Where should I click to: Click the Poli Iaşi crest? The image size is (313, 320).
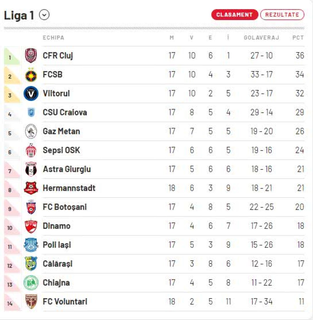(31, 245)
